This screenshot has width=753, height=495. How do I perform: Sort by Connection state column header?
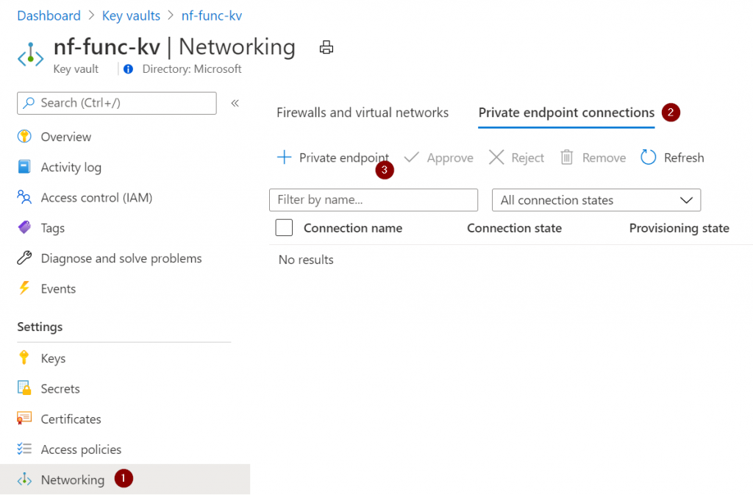[x=514, y=228]
